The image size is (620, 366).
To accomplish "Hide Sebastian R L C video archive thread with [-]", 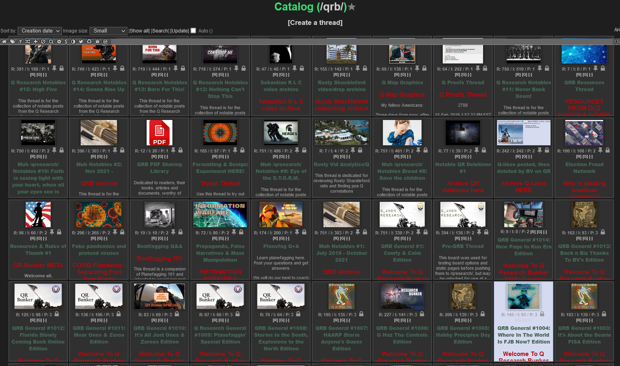I will [x=287, y=75].
